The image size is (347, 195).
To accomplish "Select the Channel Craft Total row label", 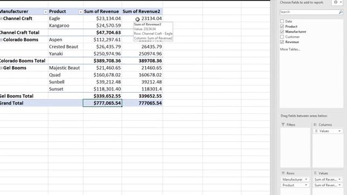I will 24,32.
